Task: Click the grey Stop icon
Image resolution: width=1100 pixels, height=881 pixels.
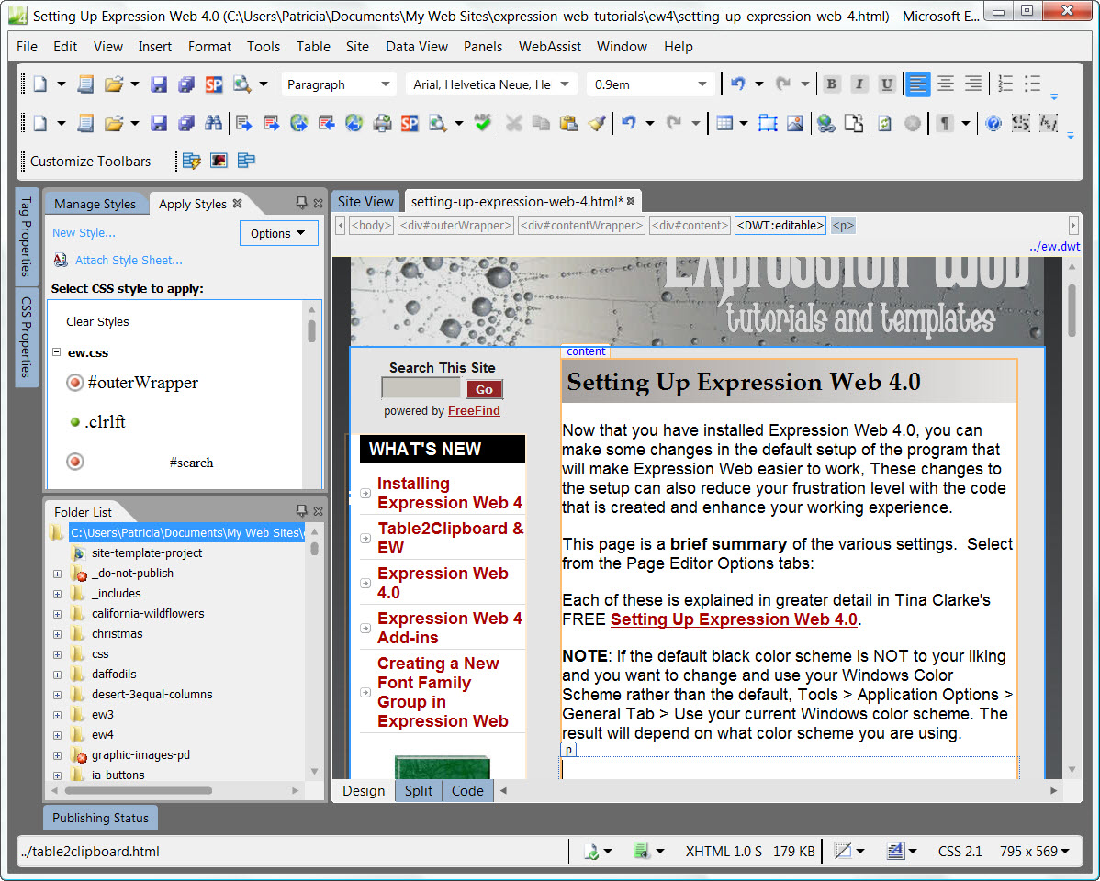Action: point(913,124)
